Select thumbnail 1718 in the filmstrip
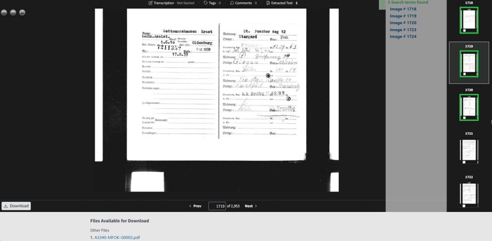The image size is (492, 241). pyautogui.click(x=469, y=20)
